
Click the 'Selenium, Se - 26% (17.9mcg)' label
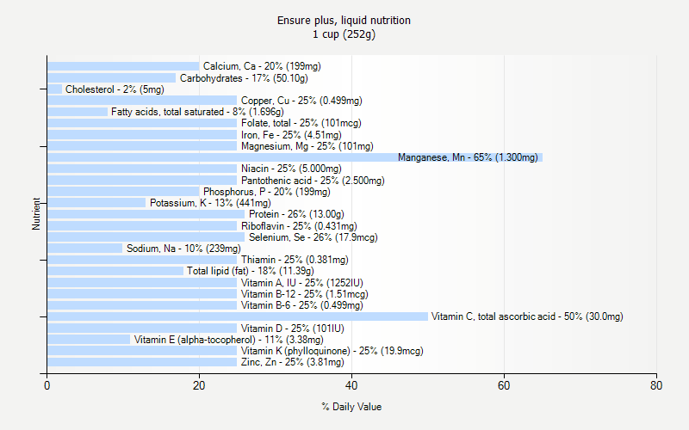tap(313, 237)
